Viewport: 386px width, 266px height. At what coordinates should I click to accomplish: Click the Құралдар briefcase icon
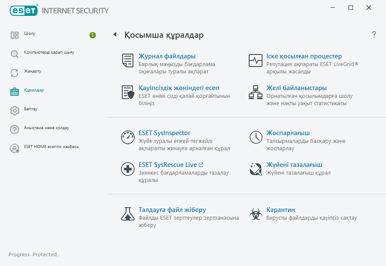15,92
